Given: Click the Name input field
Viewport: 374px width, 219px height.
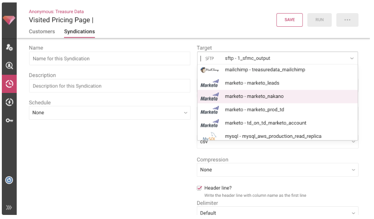Looking at the screenshot, I should click(109, 58).
